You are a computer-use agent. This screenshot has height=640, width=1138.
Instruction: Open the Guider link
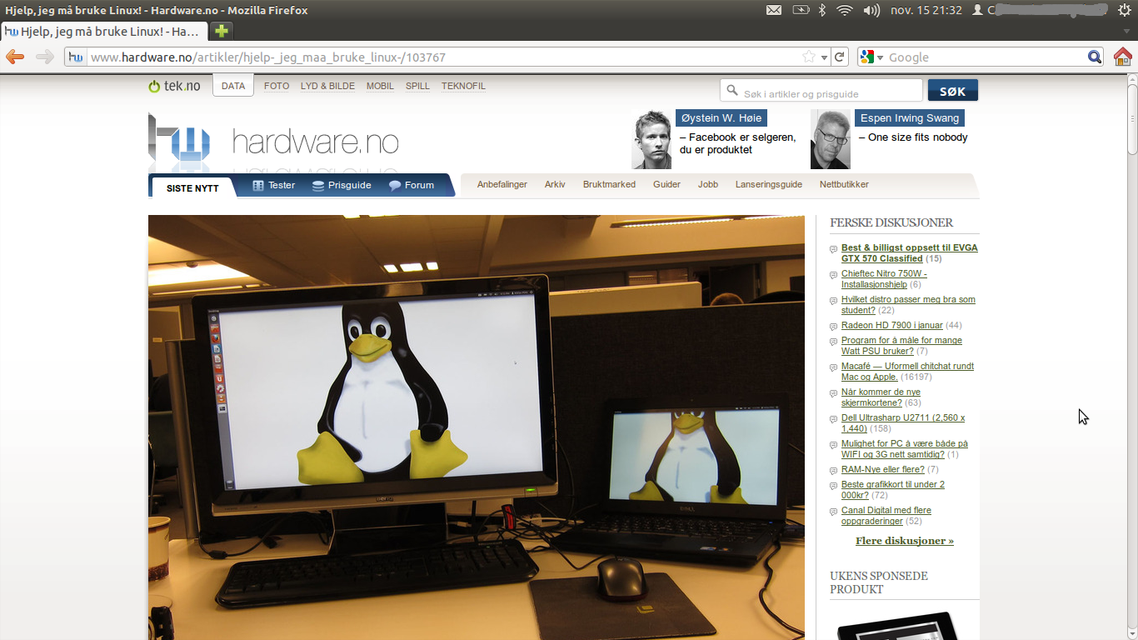coord(666,184)
